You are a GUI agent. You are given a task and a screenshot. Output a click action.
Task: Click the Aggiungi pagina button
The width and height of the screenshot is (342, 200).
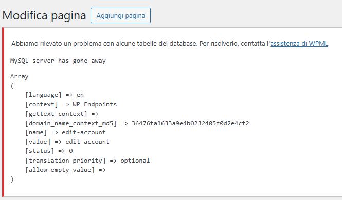(x=120, y=15)
